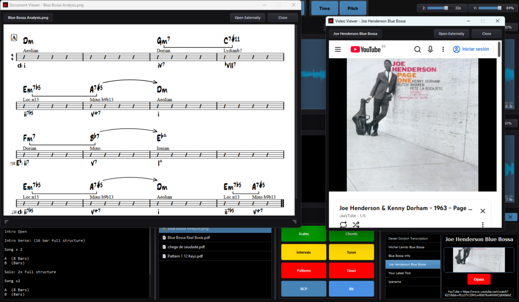The height and width of the screenshot is (302, 519).
Task: Open the Intervals tool
Action: pyautogui.click(x=304, y=252)
